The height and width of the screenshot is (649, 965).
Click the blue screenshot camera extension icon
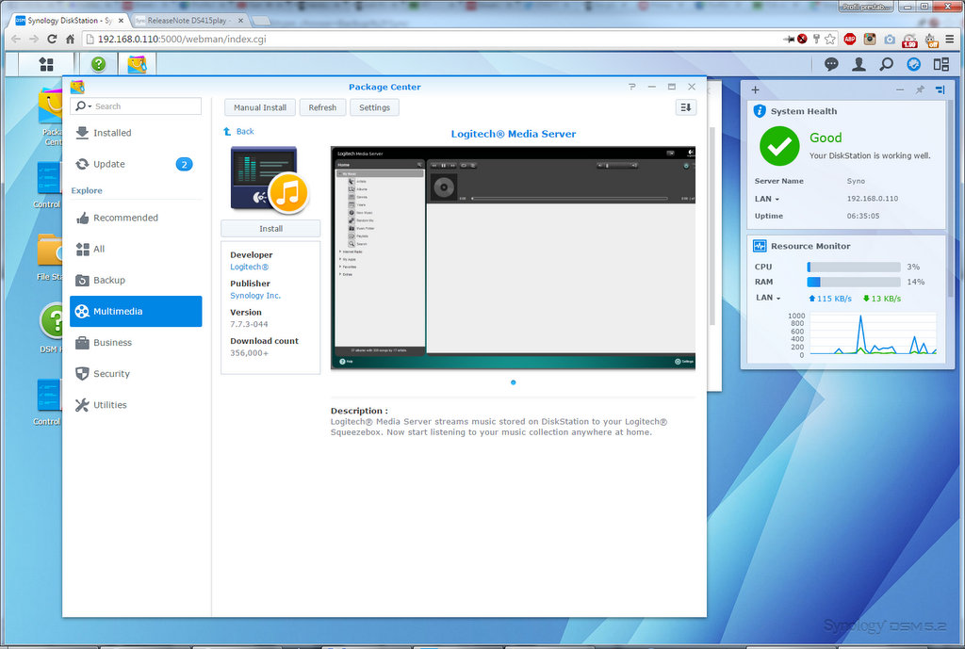pyautogui.click(x=890, y=40)
